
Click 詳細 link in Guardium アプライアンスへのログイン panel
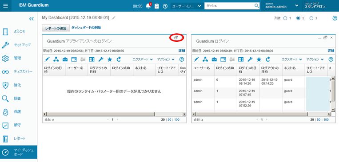coord(182,51)
